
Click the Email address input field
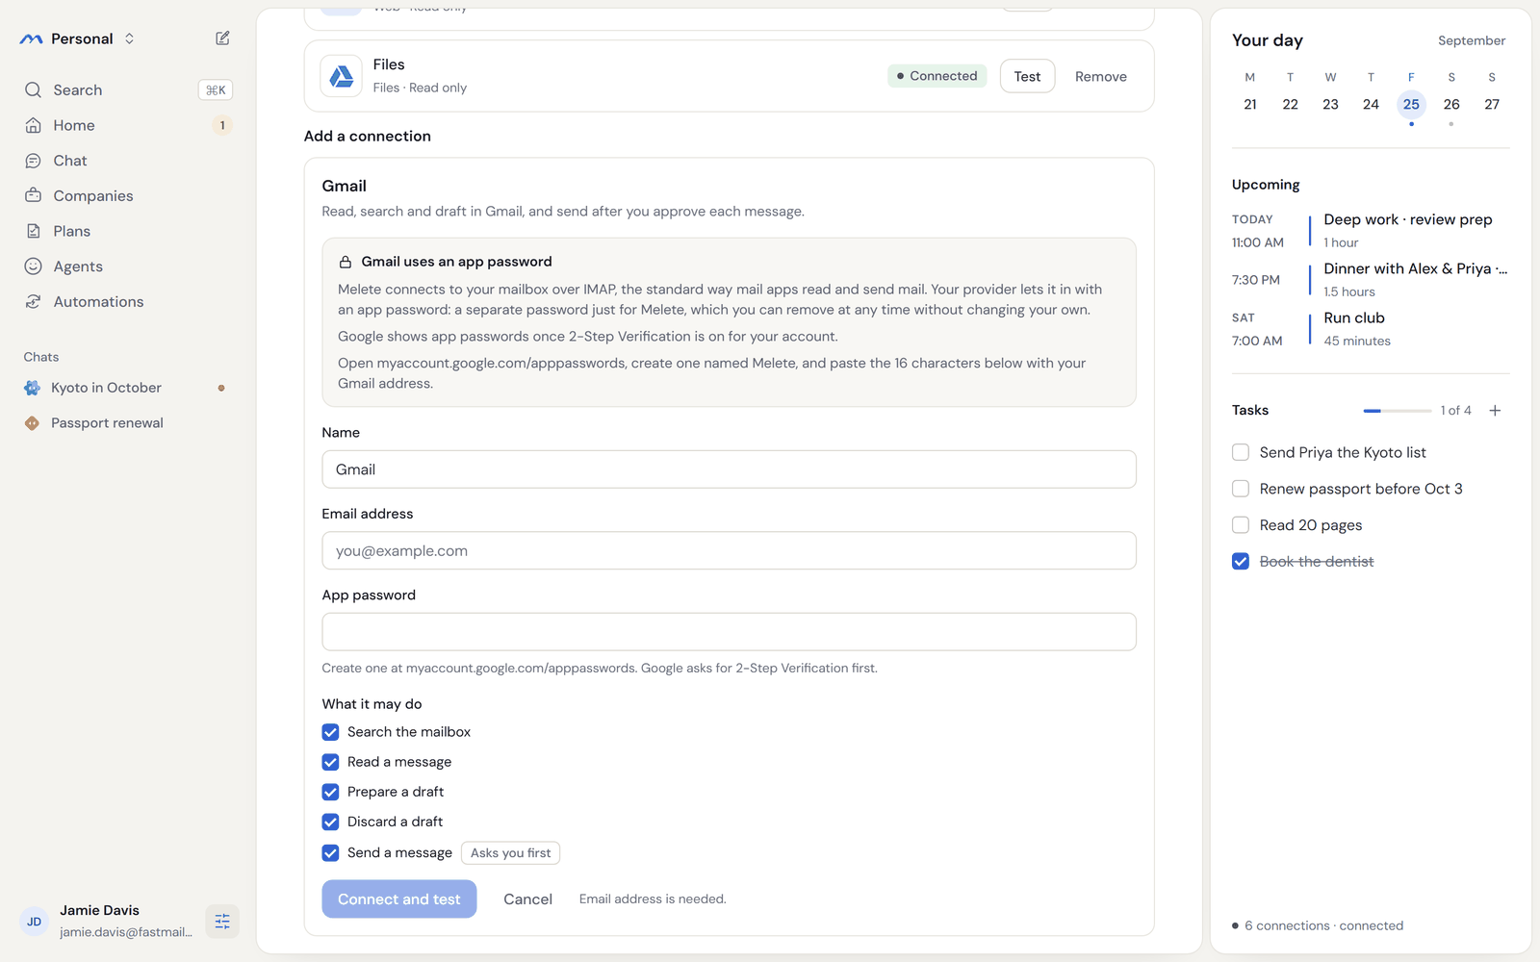[x=729, y=550]
